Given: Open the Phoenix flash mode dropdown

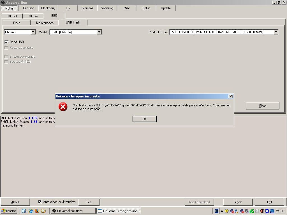Looking at the screenshot, I should click(33, 32).
